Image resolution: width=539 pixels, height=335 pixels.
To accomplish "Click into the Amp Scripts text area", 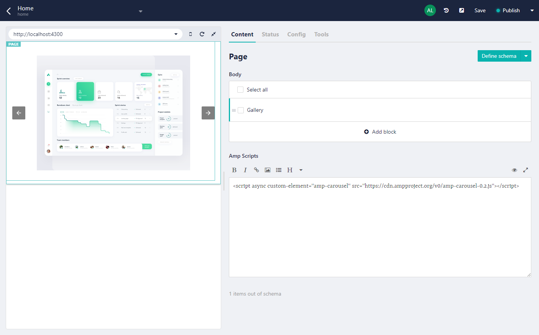I will coord(380,227).
